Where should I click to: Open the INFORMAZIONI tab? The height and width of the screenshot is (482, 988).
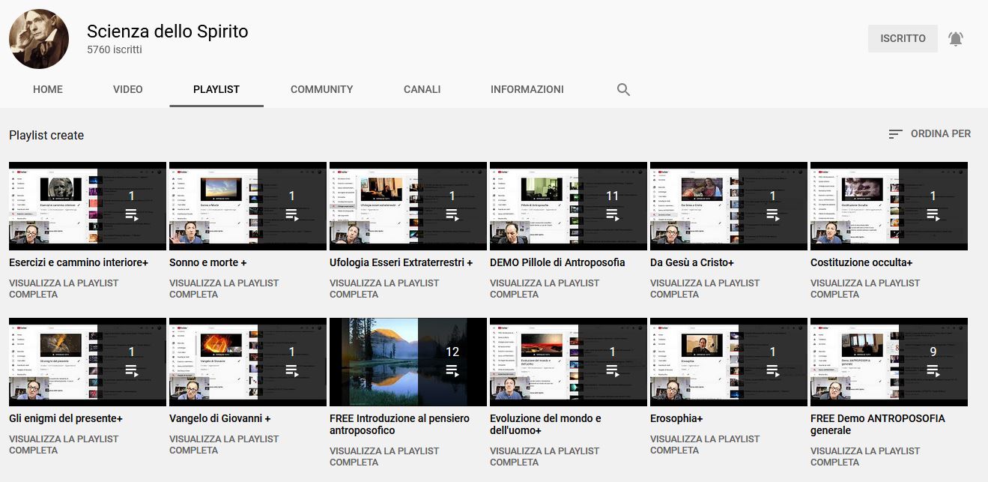click(527, 89)
